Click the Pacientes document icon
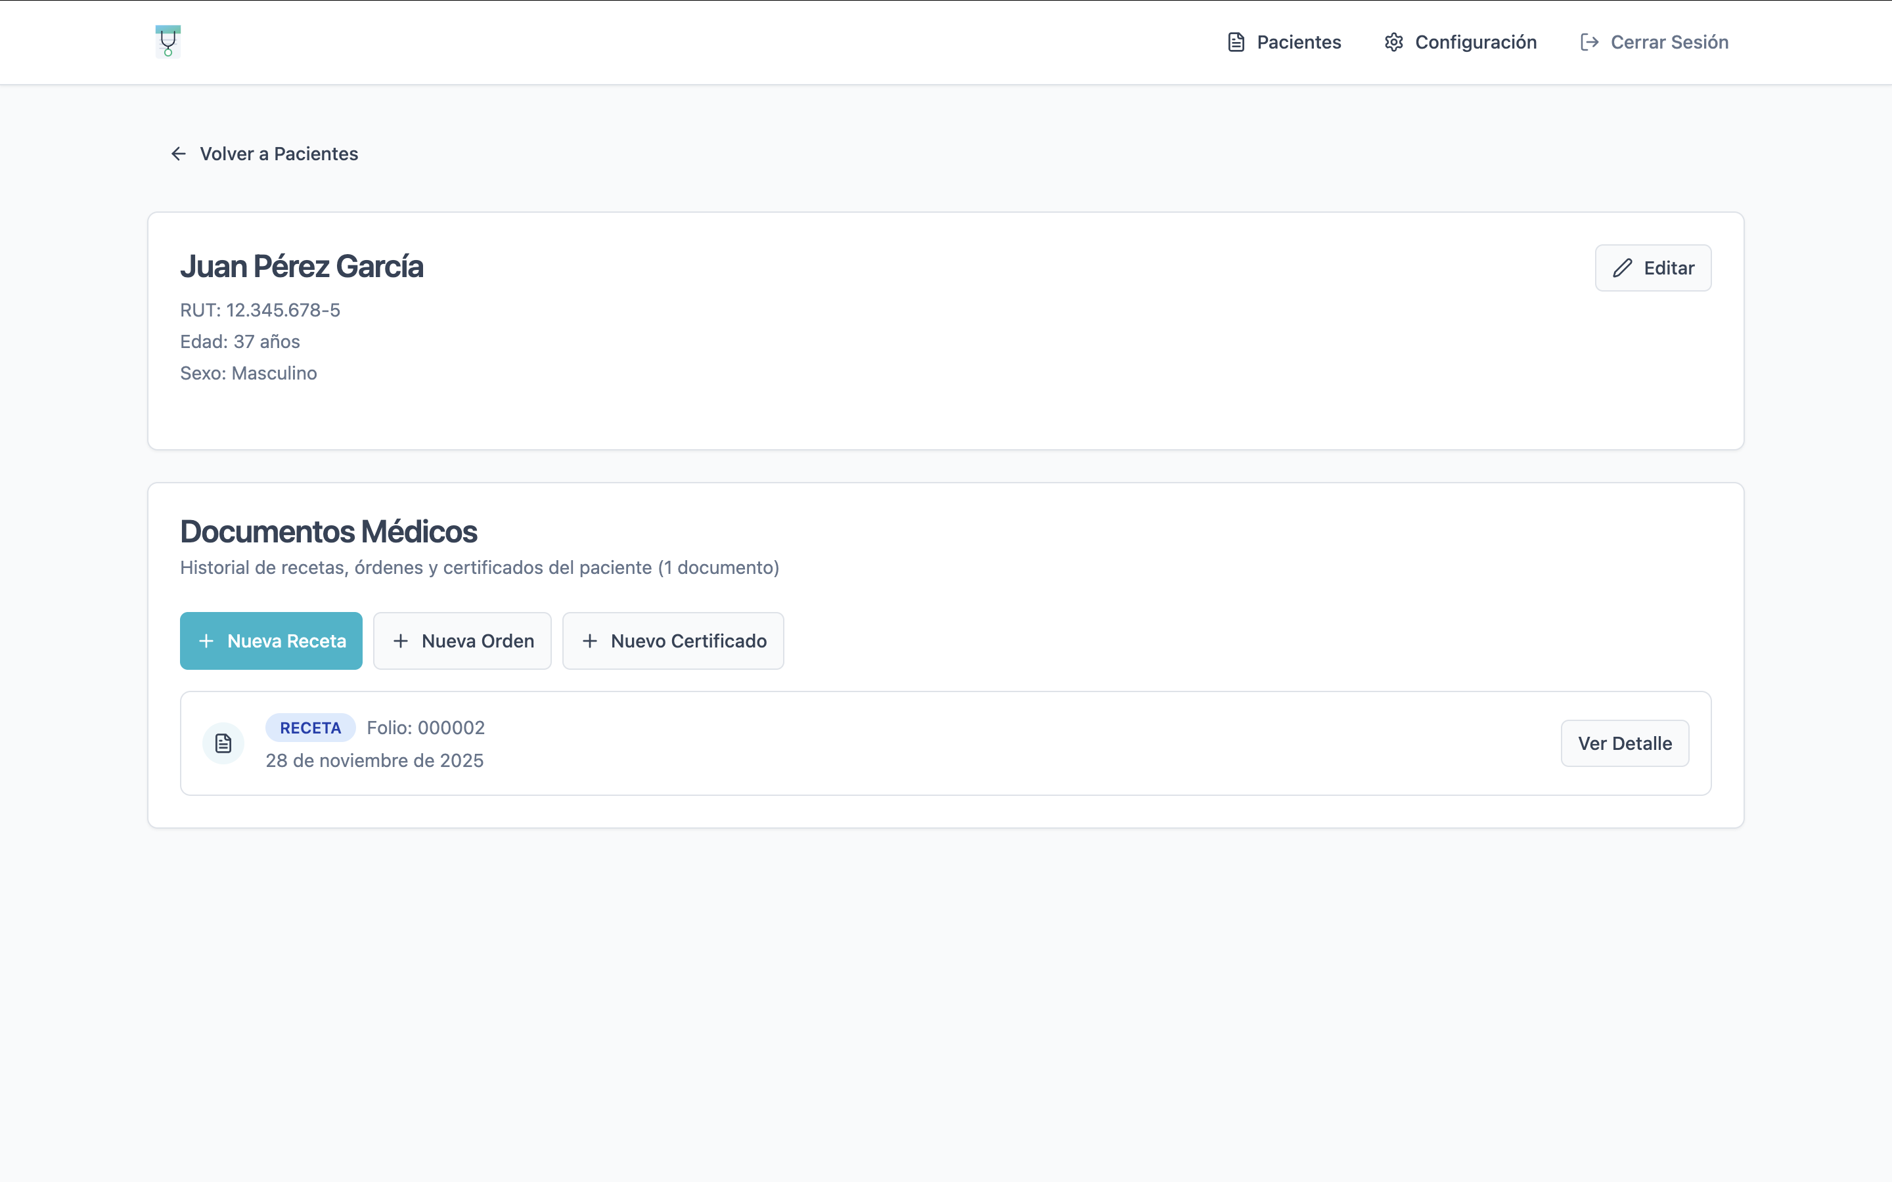The height and width of the screenshot is (1182, 1892). click(x=1236, y=42)
